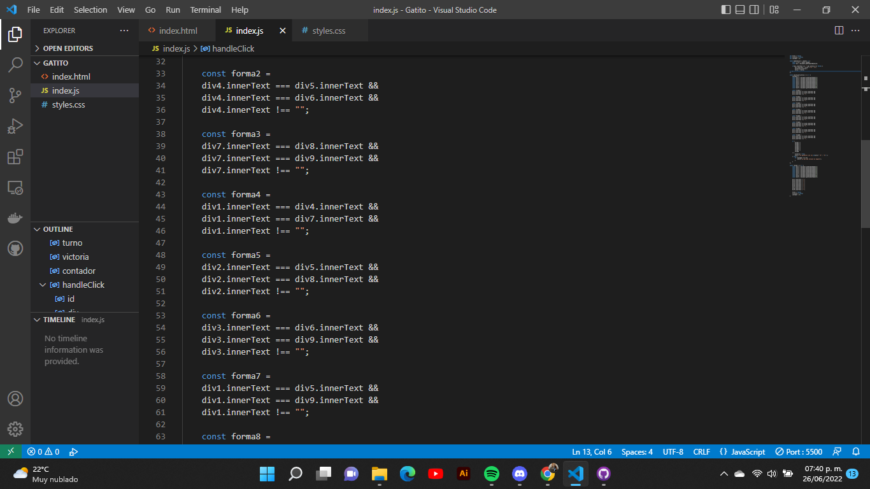The width and height of the screenshot is (870, 489).
Task: Open the Run and Debug view
Action: tap(15, 126)
